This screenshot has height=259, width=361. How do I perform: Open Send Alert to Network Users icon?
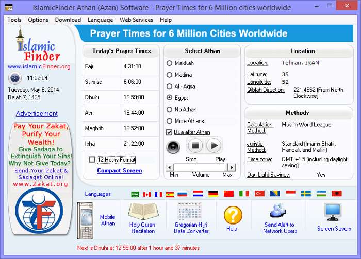[279, 211]
